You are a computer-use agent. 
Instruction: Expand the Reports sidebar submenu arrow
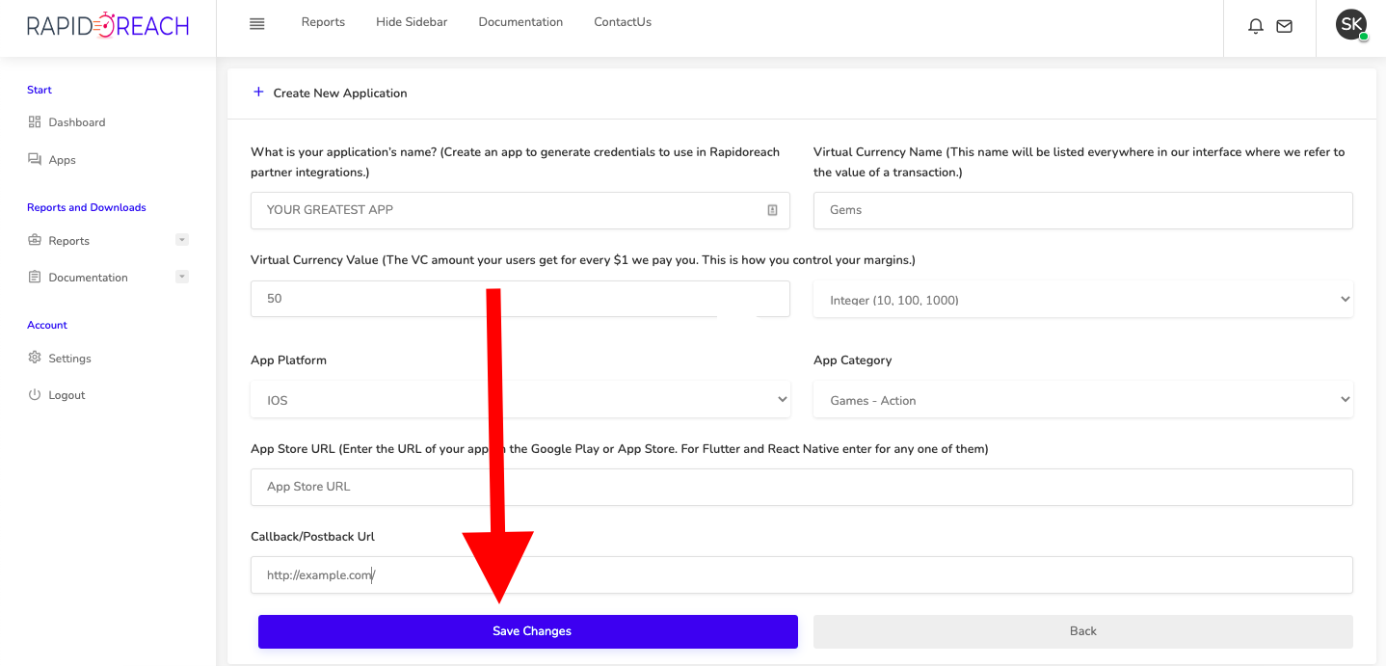coord(182,240)
